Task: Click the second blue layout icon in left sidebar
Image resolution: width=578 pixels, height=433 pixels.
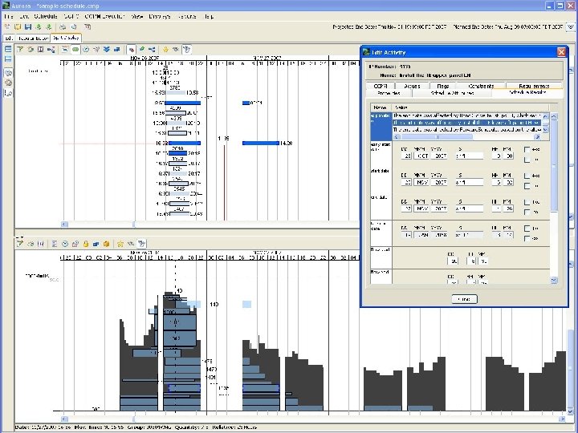Action: coord(8,59)
